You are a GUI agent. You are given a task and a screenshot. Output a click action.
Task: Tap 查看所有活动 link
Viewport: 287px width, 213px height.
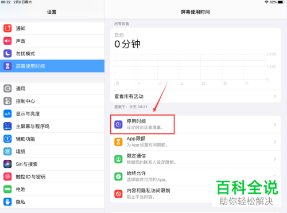(195, 96)
